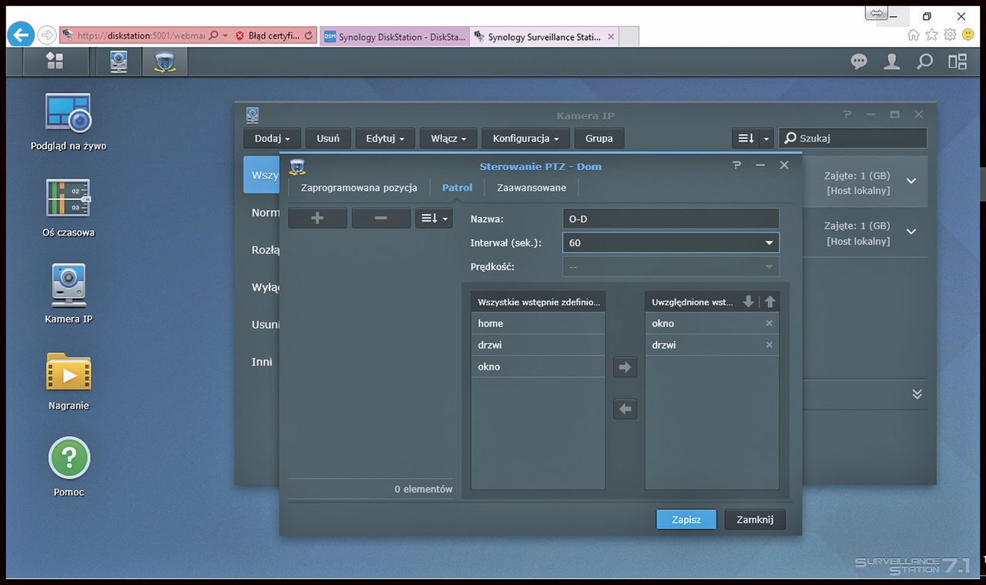Expand the double-chevron details panel
The width and height of the screenshot is (986, 585).
point(917,393)
